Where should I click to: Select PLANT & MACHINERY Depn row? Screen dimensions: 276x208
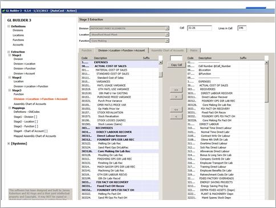click(x=226, y=194)
